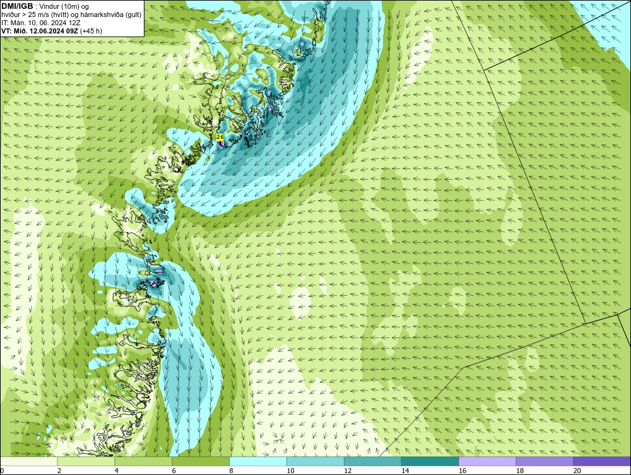Select the 8–10 m/s pale cyan legend swatch
The width and height of the screenshot is (631, 475).
(x=258, y=461)
